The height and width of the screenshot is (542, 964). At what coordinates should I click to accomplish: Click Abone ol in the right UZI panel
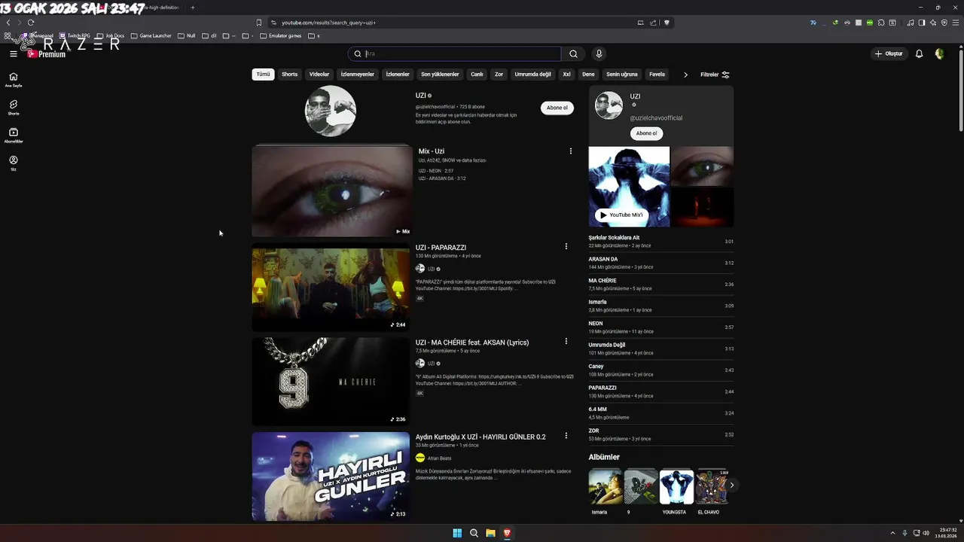pos(646,133)
